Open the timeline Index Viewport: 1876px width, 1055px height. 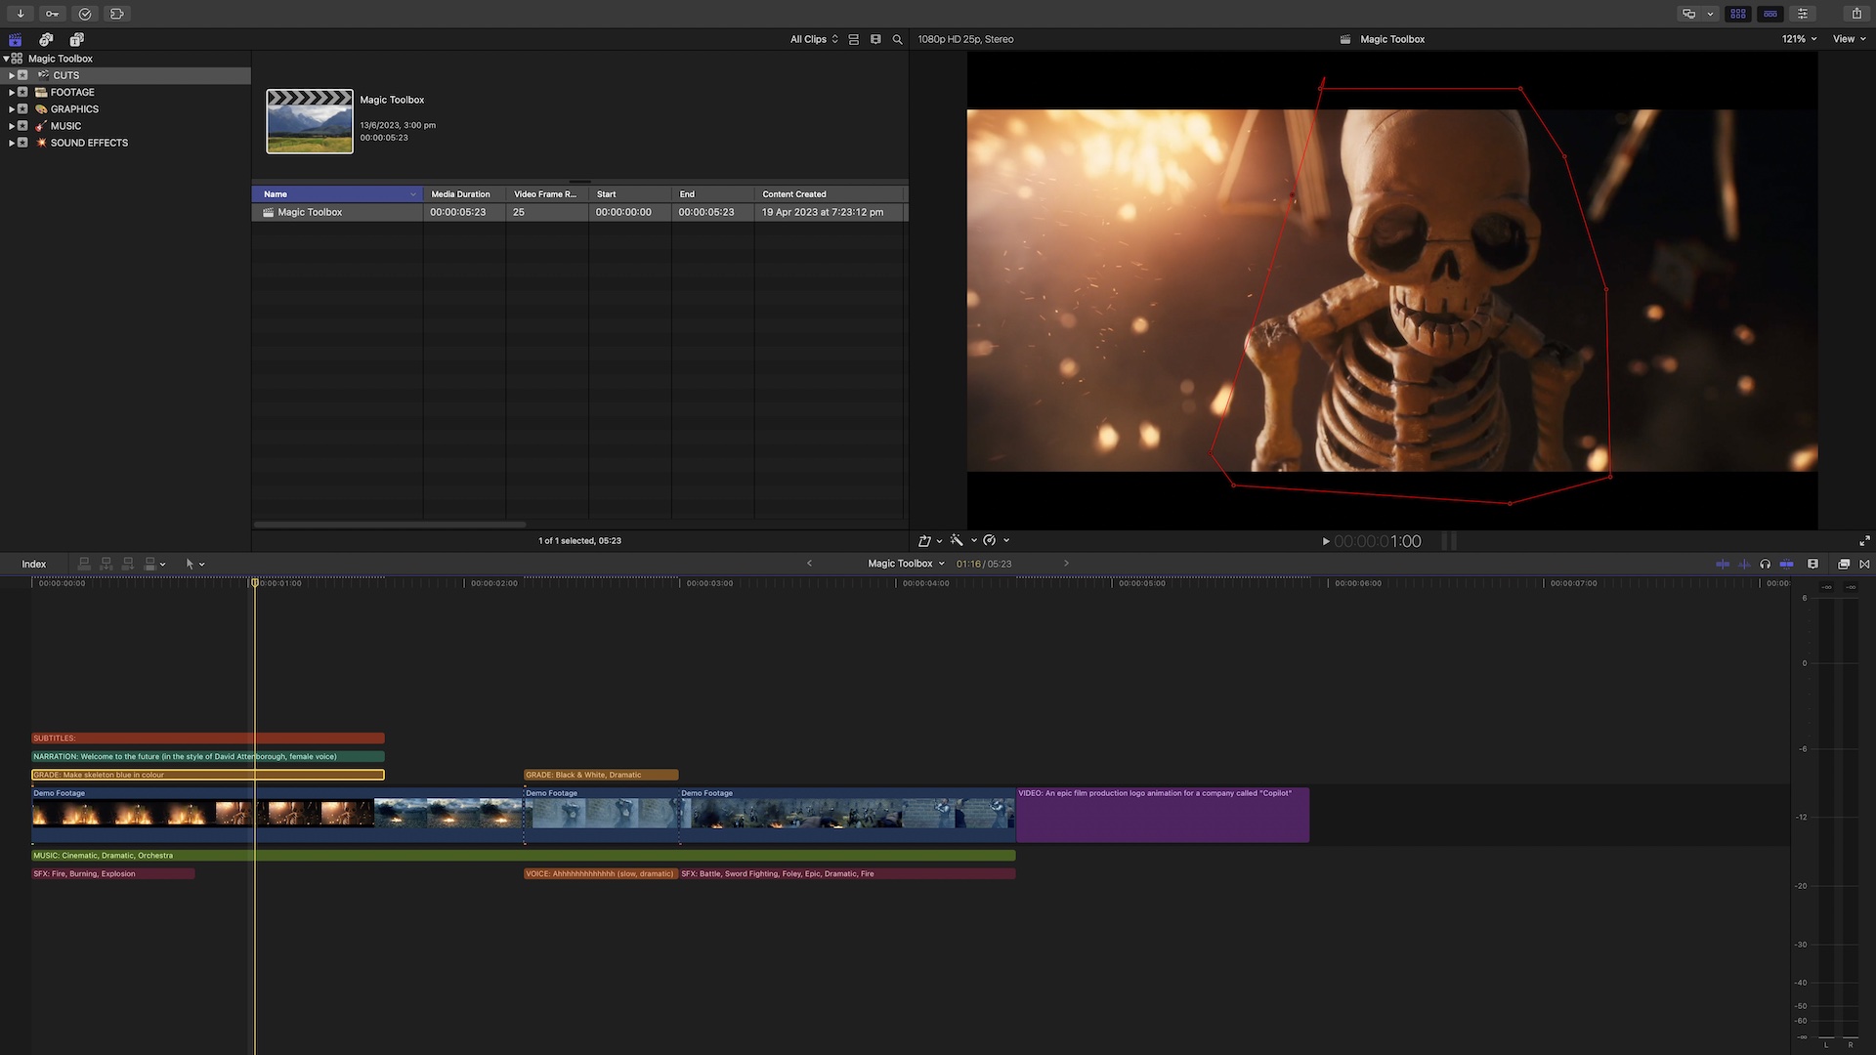[34, 564]
